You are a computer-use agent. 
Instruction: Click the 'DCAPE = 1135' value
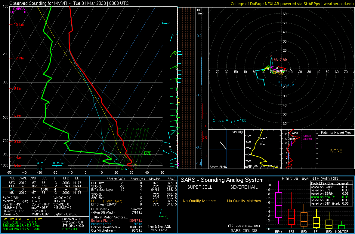(x=14, y=211)
